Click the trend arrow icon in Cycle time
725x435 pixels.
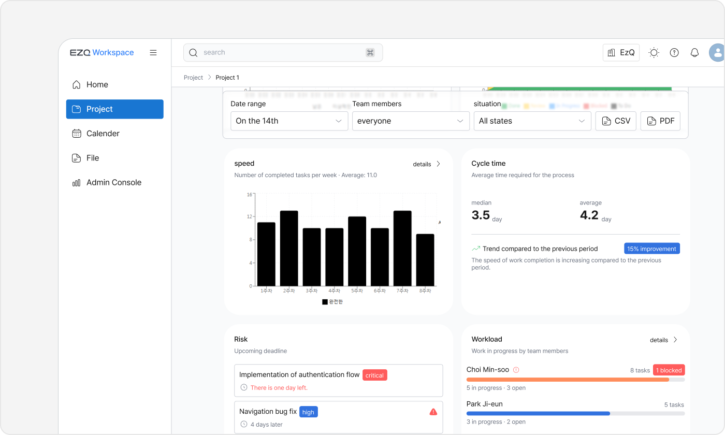point(476,249)
